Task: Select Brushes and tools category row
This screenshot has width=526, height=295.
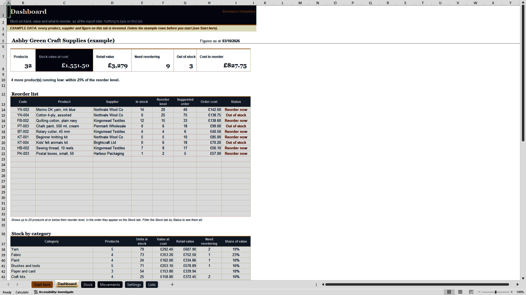Action: 52,266
